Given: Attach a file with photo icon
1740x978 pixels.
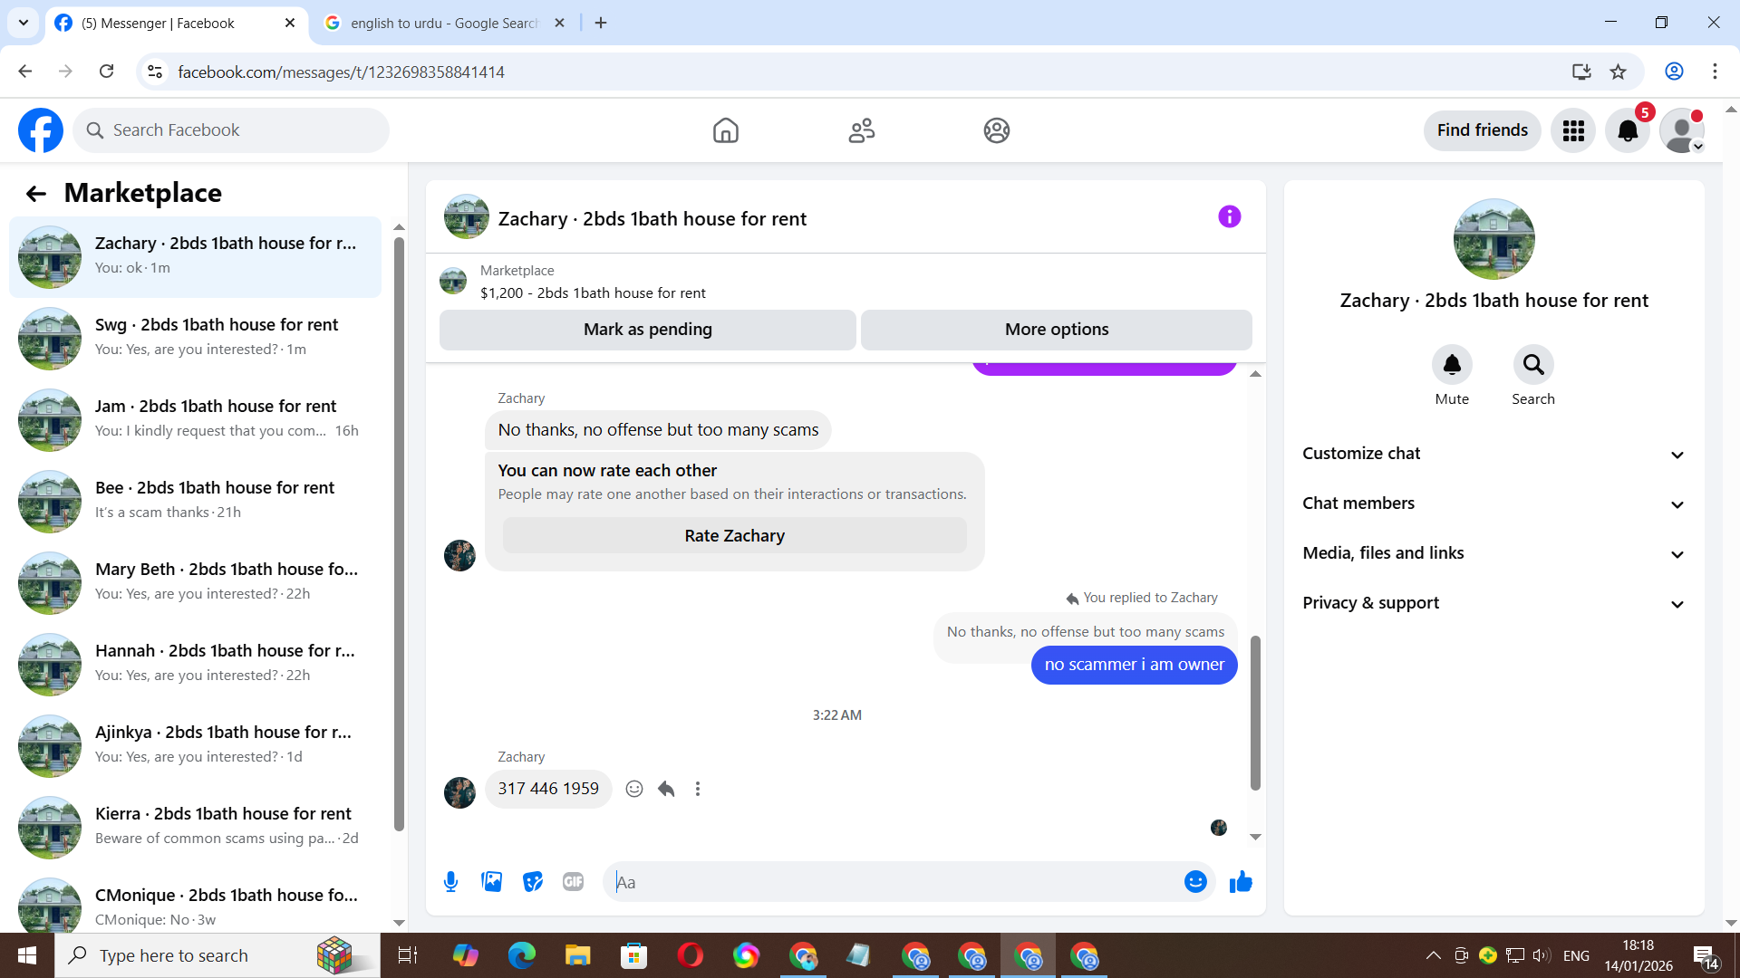Looking at the screenshot, I should point(491,881).
